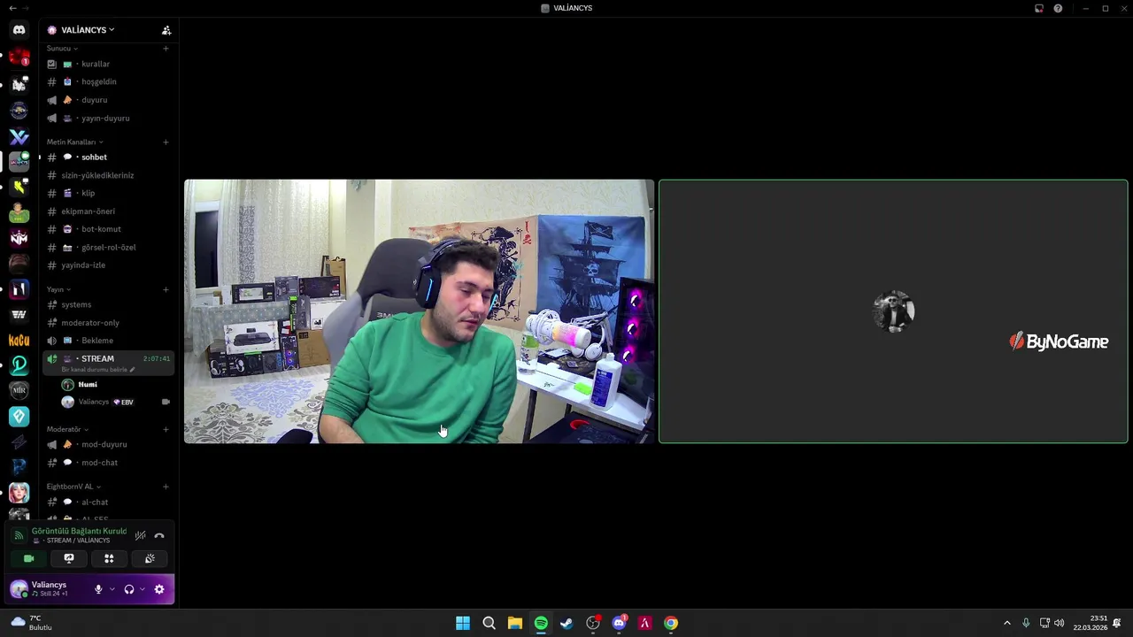Open the sizin-yüklediklerimiz channel
This screenshot has height=637, width=1133.
tap(108, 175)
